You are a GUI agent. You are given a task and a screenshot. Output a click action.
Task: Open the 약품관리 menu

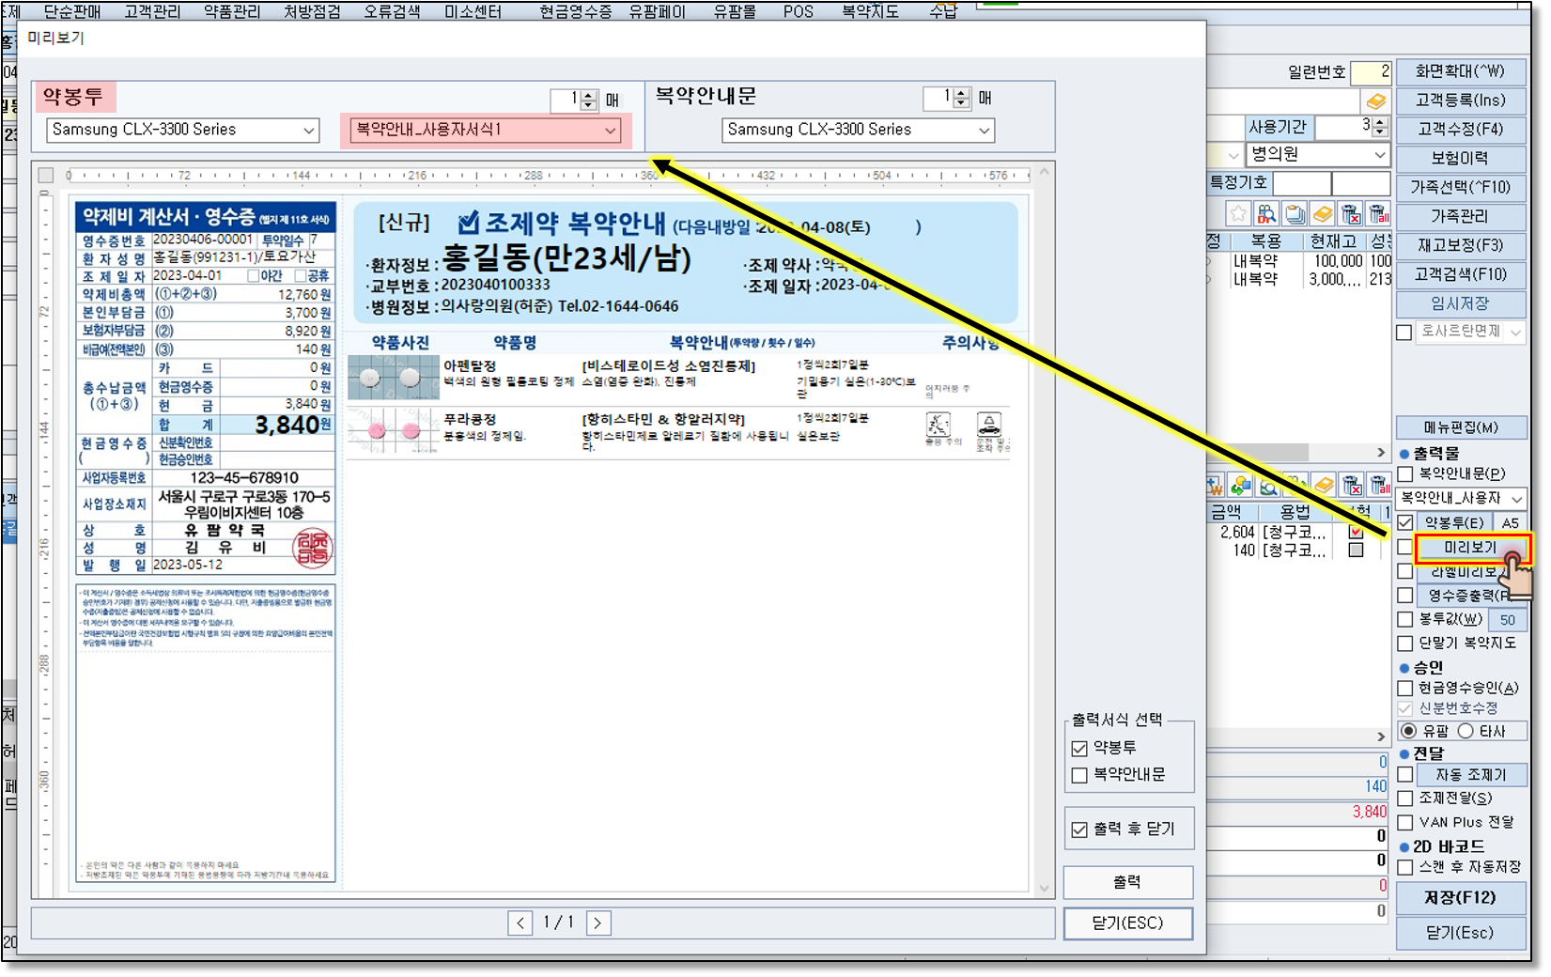pyautogui.click(x=232, y=12)
